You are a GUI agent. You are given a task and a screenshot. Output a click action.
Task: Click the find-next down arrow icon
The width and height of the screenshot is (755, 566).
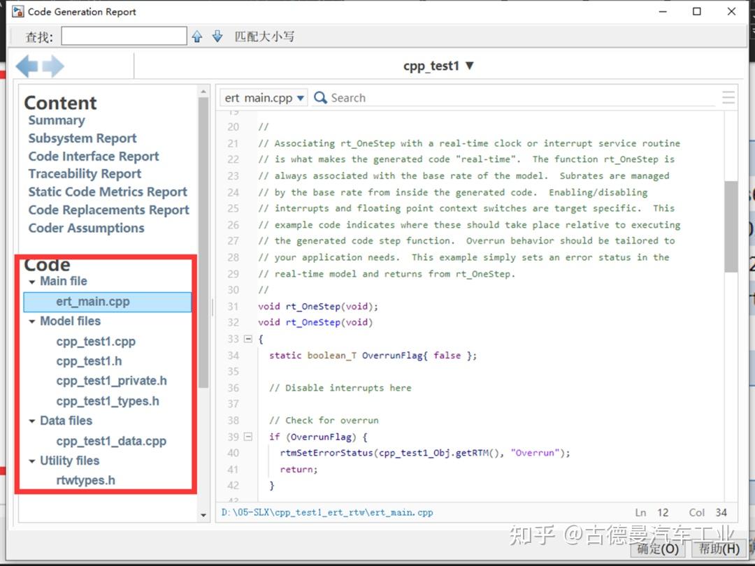217,36
